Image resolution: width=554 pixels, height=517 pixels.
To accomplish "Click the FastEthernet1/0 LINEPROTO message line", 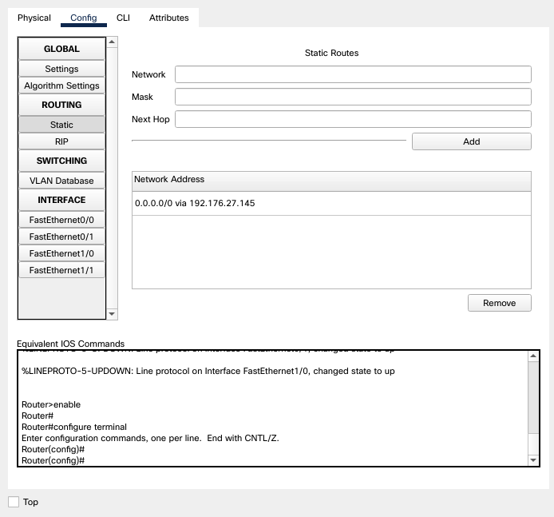I will click(x=208, y=371).
